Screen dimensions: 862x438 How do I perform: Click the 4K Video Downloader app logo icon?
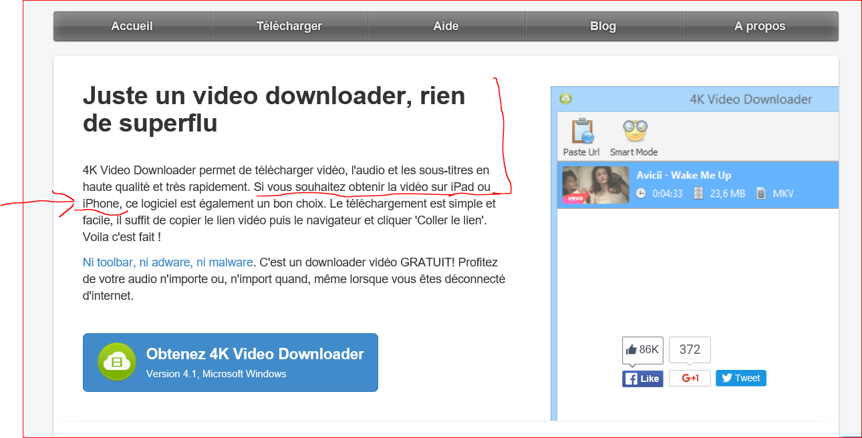click(x=566, y=99)
